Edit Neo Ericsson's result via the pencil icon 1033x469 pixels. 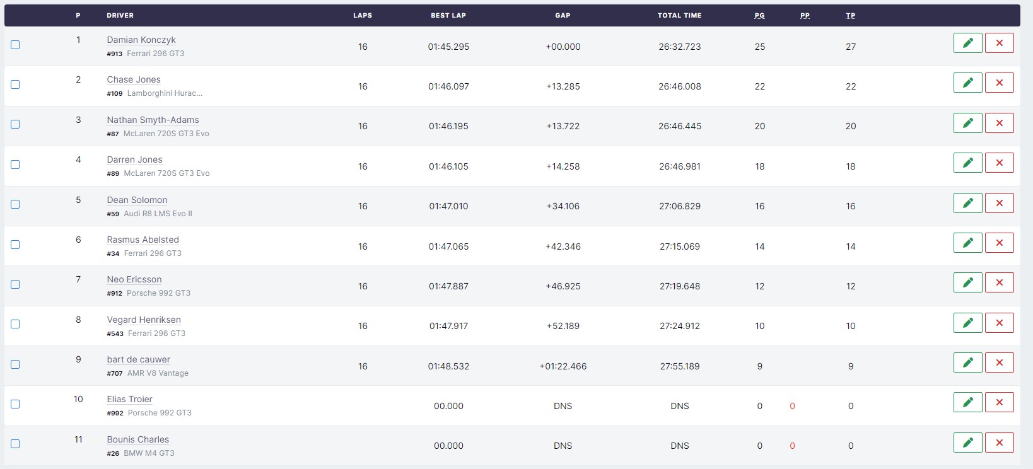[x=967, y=282]
